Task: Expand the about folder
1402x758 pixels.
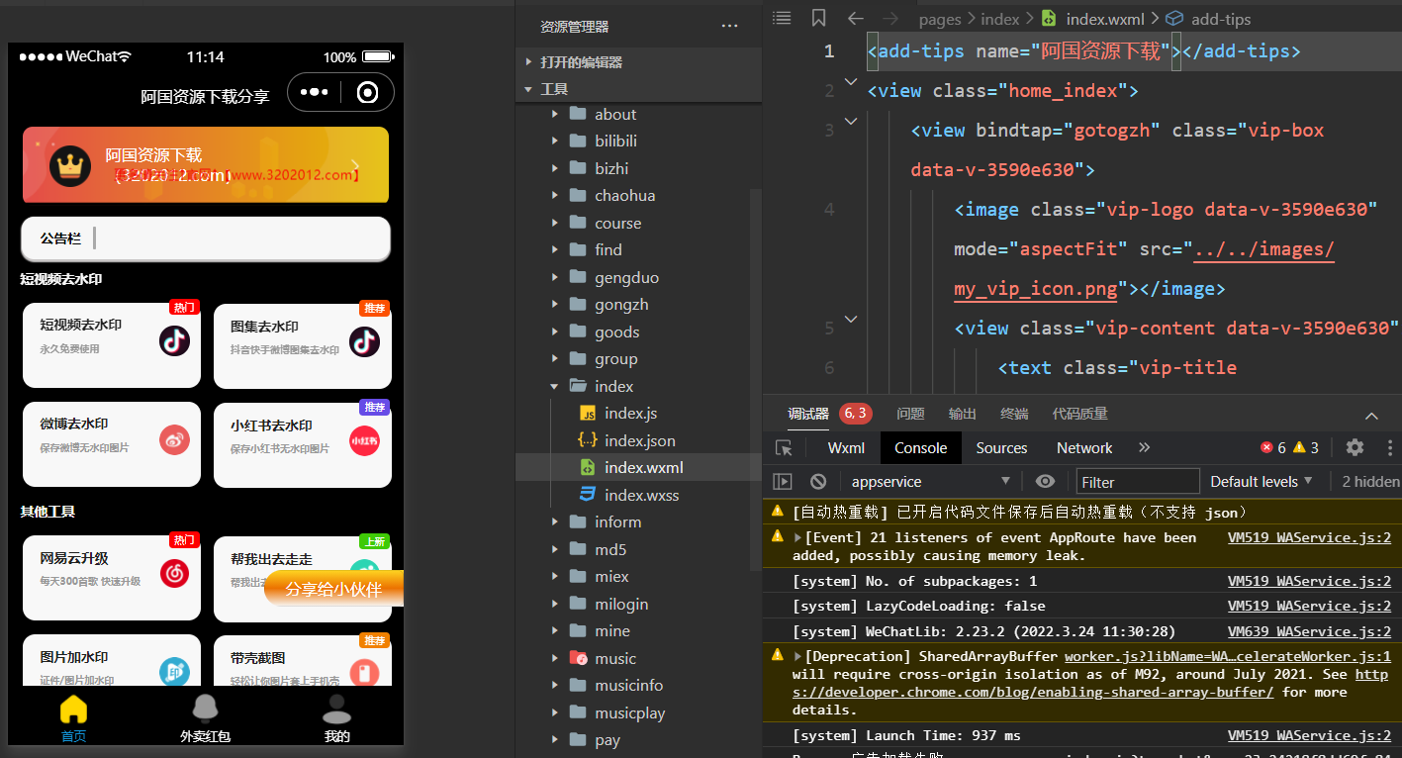Action: tap(554, 114)
